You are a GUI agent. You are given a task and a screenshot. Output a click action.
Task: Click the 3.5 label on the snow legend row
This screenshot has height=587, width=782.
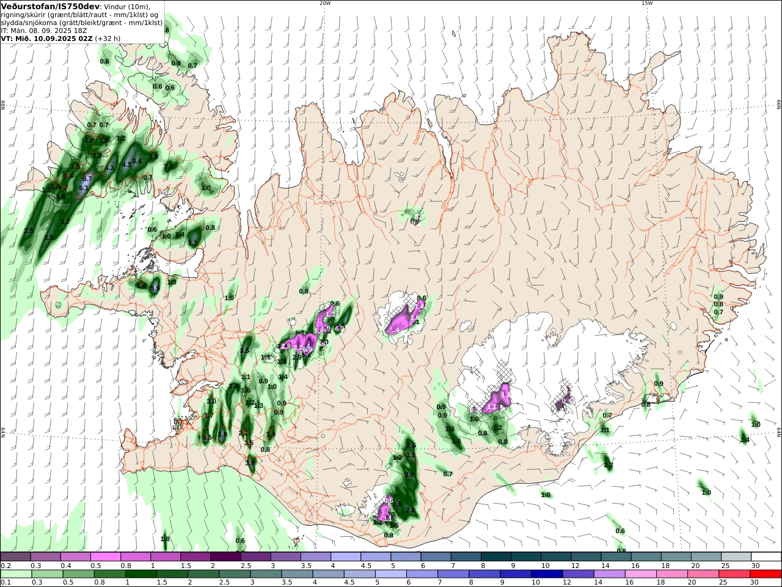(306, 566)
